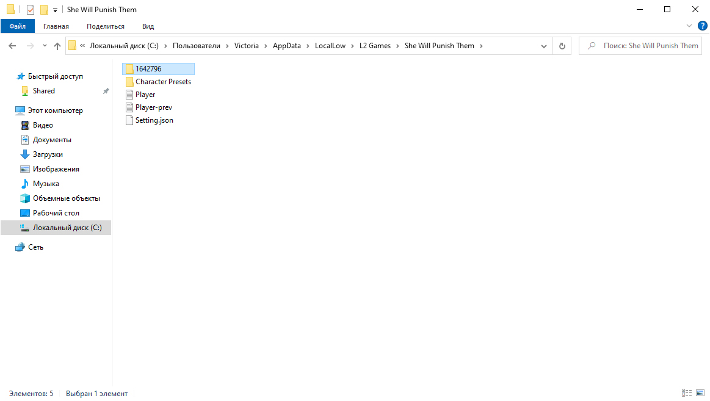This screenshot has width=710, height=401.
Task: Switch to the Вид ribbon tab
Action: (x=148, y=26)
